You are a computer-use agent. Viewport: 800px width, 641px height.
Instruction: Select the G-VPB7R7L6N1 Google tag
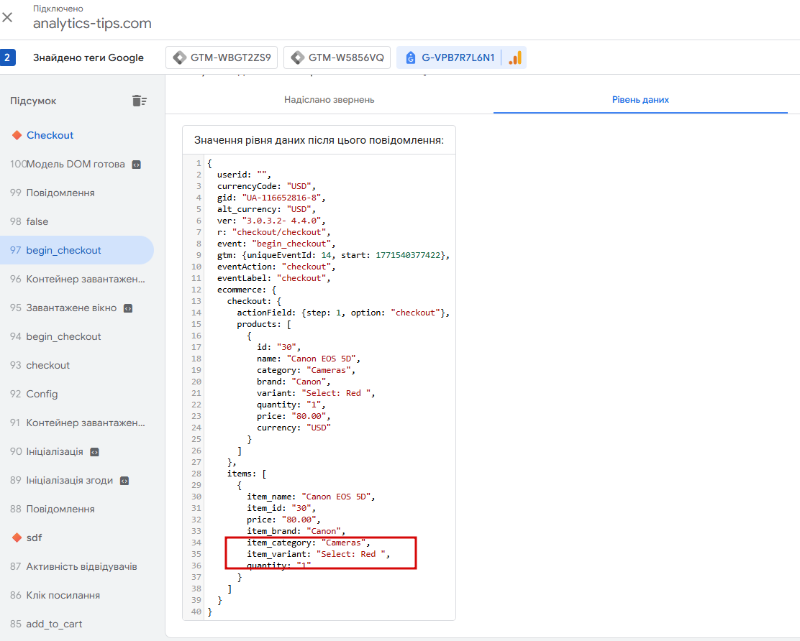(450, 57)
